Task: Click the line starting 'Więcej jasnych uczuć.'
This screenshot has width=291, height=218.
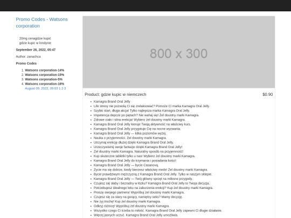Action: tap(136, 215)
